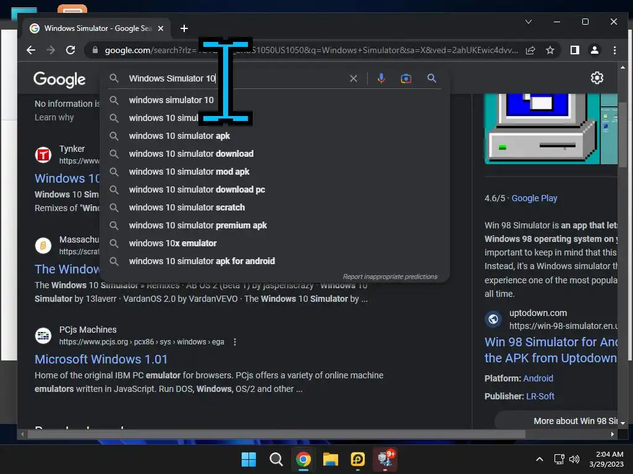Select suggestion windows 10 simulator premium apk
Image resolution: width=633 pixels, height=474 pixels.
point(274,225)
